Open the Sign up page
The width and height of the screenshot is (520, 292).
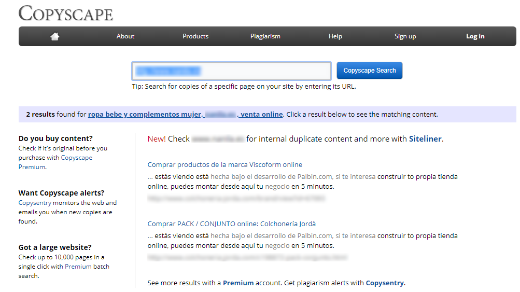405,36
